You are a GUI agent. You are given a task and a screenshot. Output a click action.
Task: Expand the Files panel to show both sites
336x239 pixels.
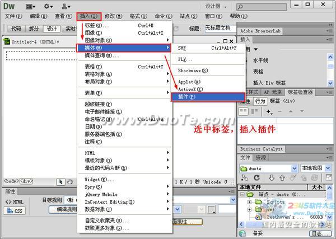pyautogui.click(x=329, y=177)
